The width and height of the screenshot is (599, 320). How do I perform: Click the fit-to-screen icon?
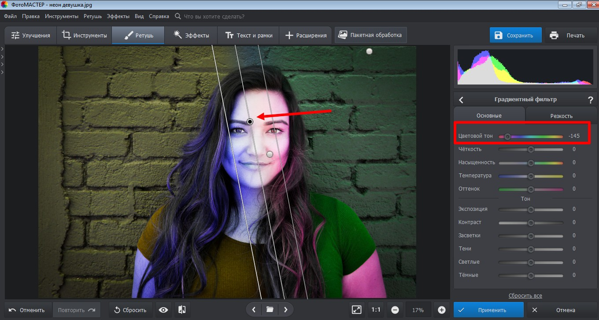pos(356,310)
